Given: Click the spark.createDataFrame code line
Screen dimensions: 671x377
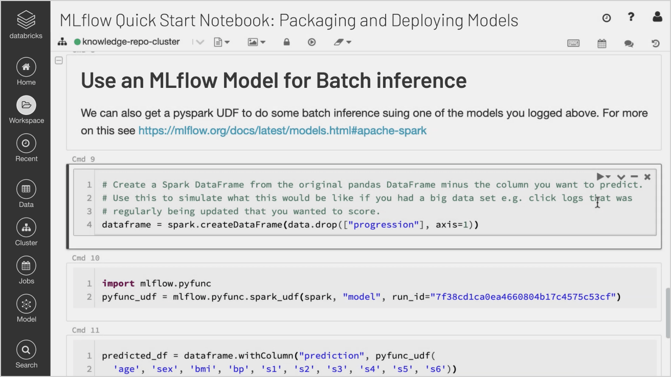Looking at the screenshot, I should (290, 224).
